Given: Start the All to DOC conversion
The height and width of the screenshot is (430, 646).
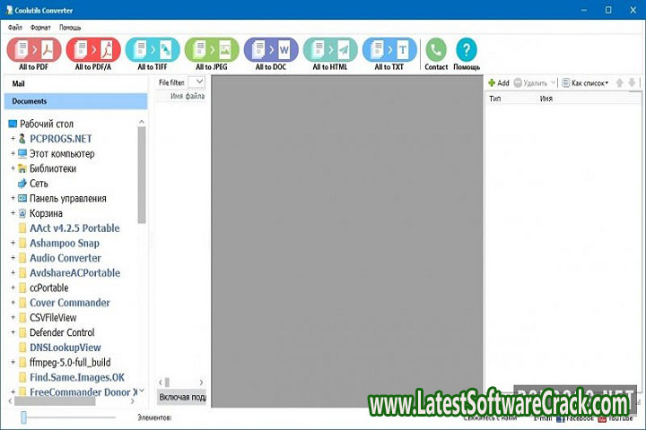Looking at the screenshot, I should [271, 50].
